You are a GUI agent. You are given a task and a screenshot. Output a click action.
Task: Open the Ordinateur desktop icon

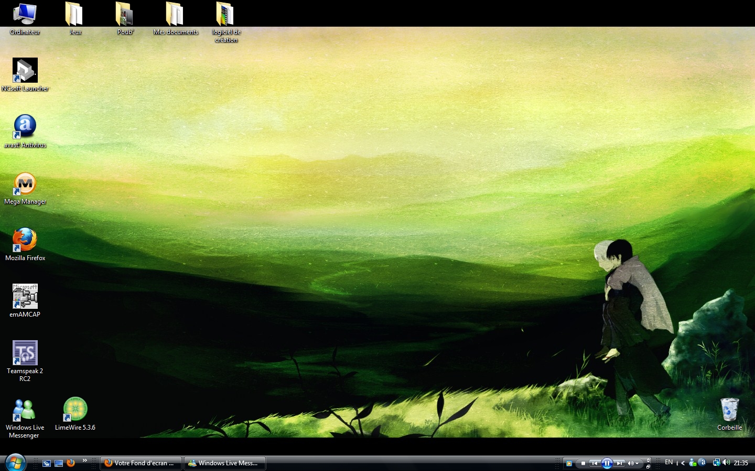point(25,19)
